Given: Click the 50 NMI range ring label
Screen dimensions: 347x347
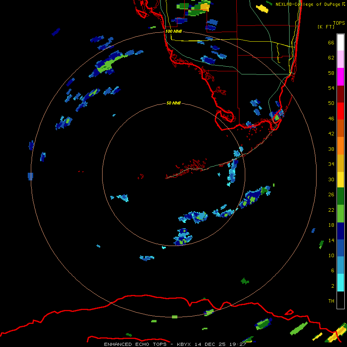Looking at the screenshot, I should 173,103.
